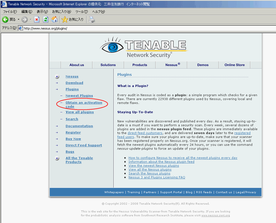Viewport: 276px width, 223px height.
Task: Open the About us navigation tab
Action: (77, 65)
